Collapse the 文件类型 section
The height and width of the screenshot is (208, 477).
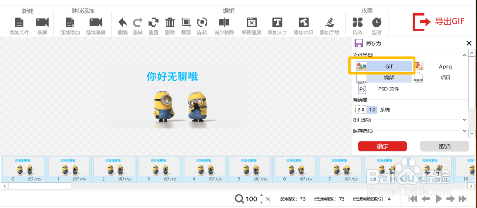464,55
